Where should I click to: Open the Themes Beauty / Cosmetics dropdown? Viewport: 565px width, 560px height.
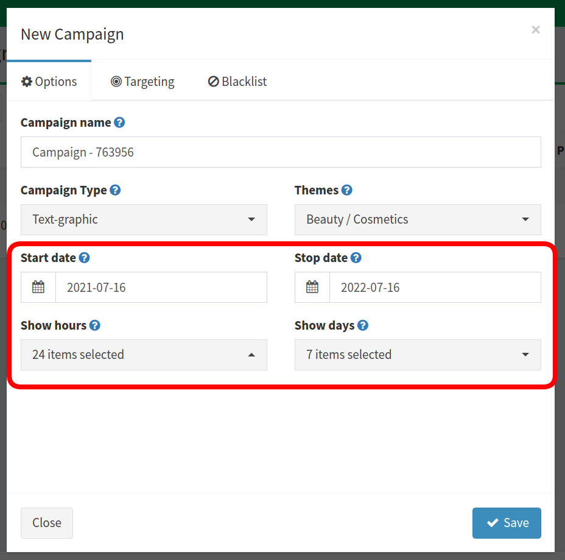click(418, 219)
